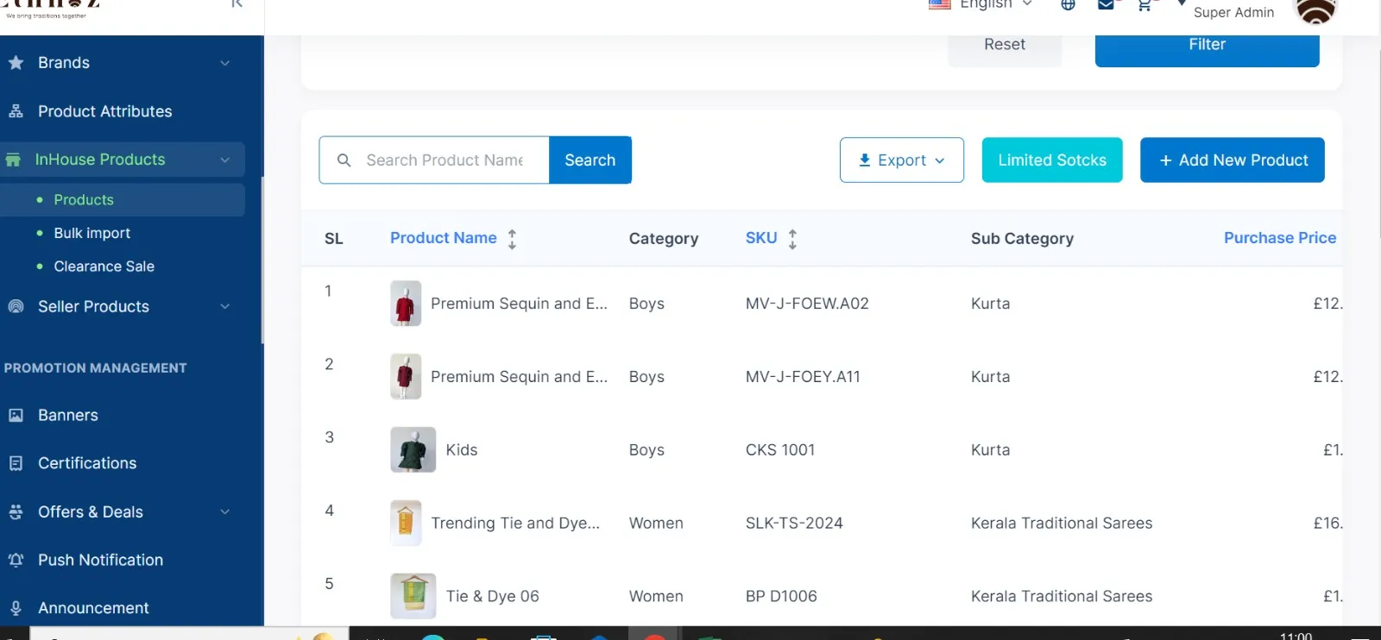Open the mail icon in header
The height and width of the screenshot is (640, 1381).
click(x=1106, y=4)
